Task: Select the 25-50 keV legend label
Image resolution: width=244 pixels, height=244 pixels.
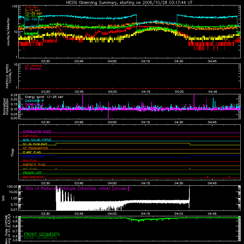Action: (x=33, y=16)
